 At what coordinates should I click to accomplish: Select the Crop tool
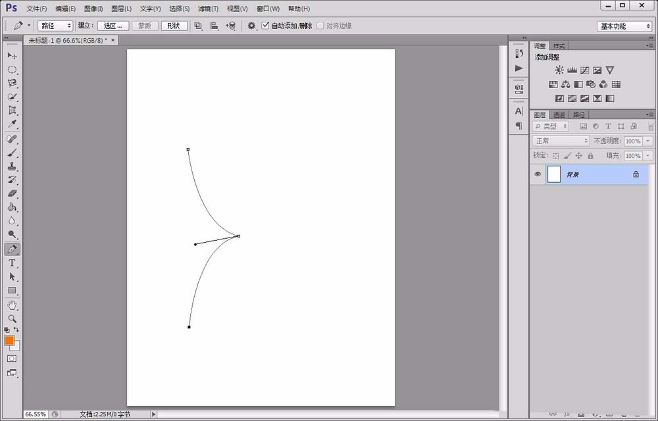pyautogui.click(x=12, y=111)
